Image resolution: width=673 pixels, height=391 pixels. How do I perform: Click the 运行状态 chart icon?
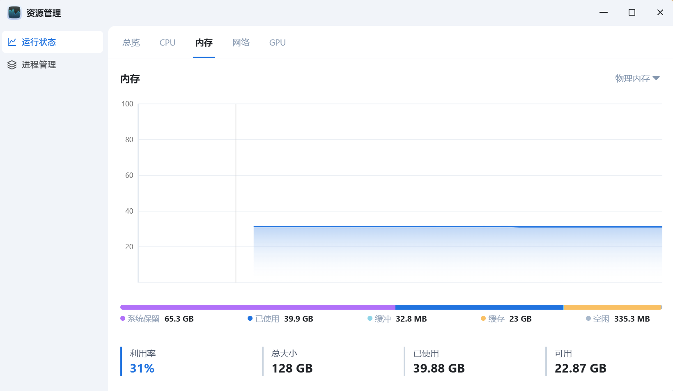coord(12,42)
